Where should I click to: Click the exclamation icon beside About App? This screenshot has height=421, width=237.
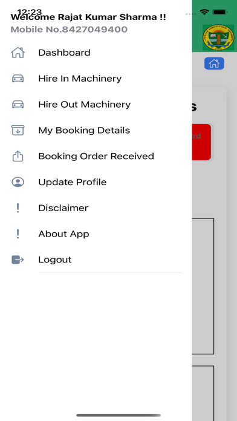click(x=18, y=234)
